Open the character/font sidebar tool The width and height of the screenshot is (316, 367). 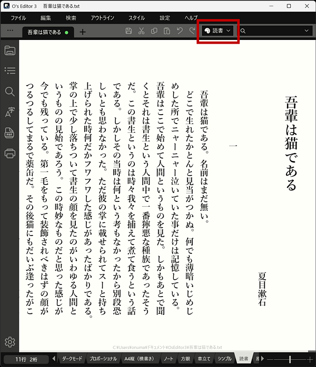coord(10,112)
